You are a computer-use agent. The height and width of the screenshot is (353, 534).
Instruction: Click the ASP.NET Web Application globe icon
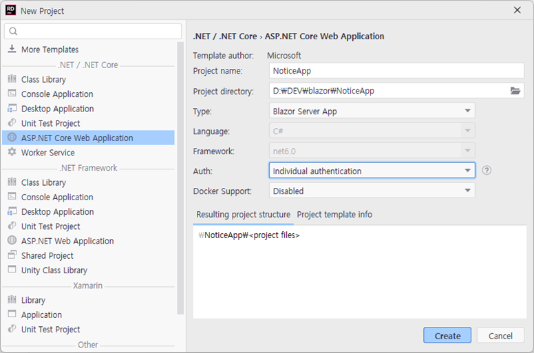point(12,240)
